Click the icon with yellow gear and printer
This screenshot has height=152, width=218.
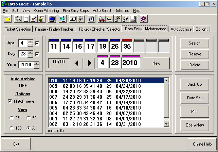coord(117,19)
